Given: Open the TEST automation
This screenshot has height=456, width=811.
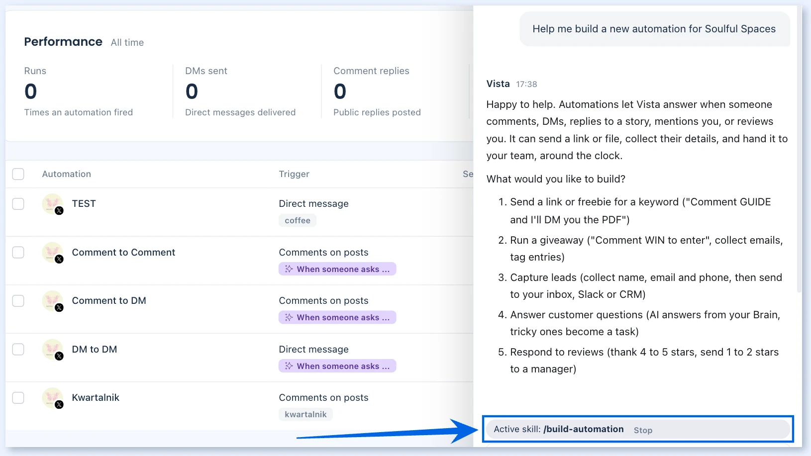Looking at the screenshot, I should coord(84,204).
